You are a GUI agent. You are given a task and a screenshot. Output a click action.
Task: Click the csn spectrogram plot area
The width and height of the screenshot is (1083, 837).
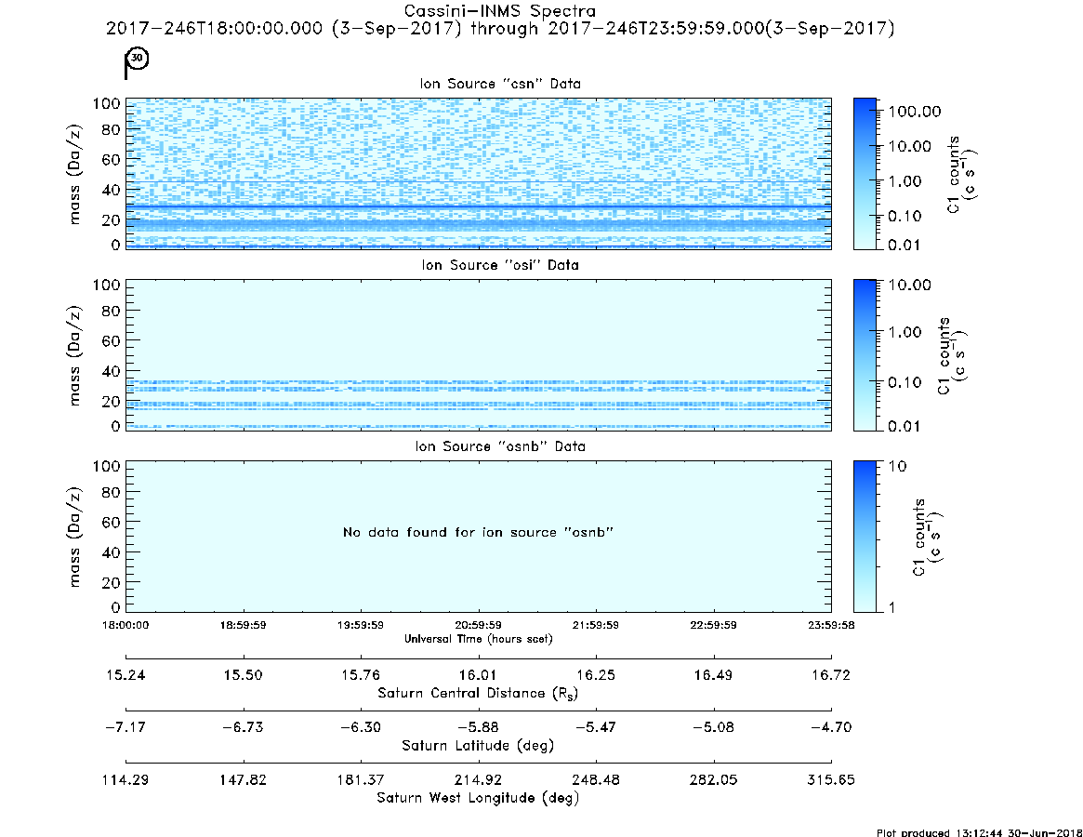tap(479, 174)
